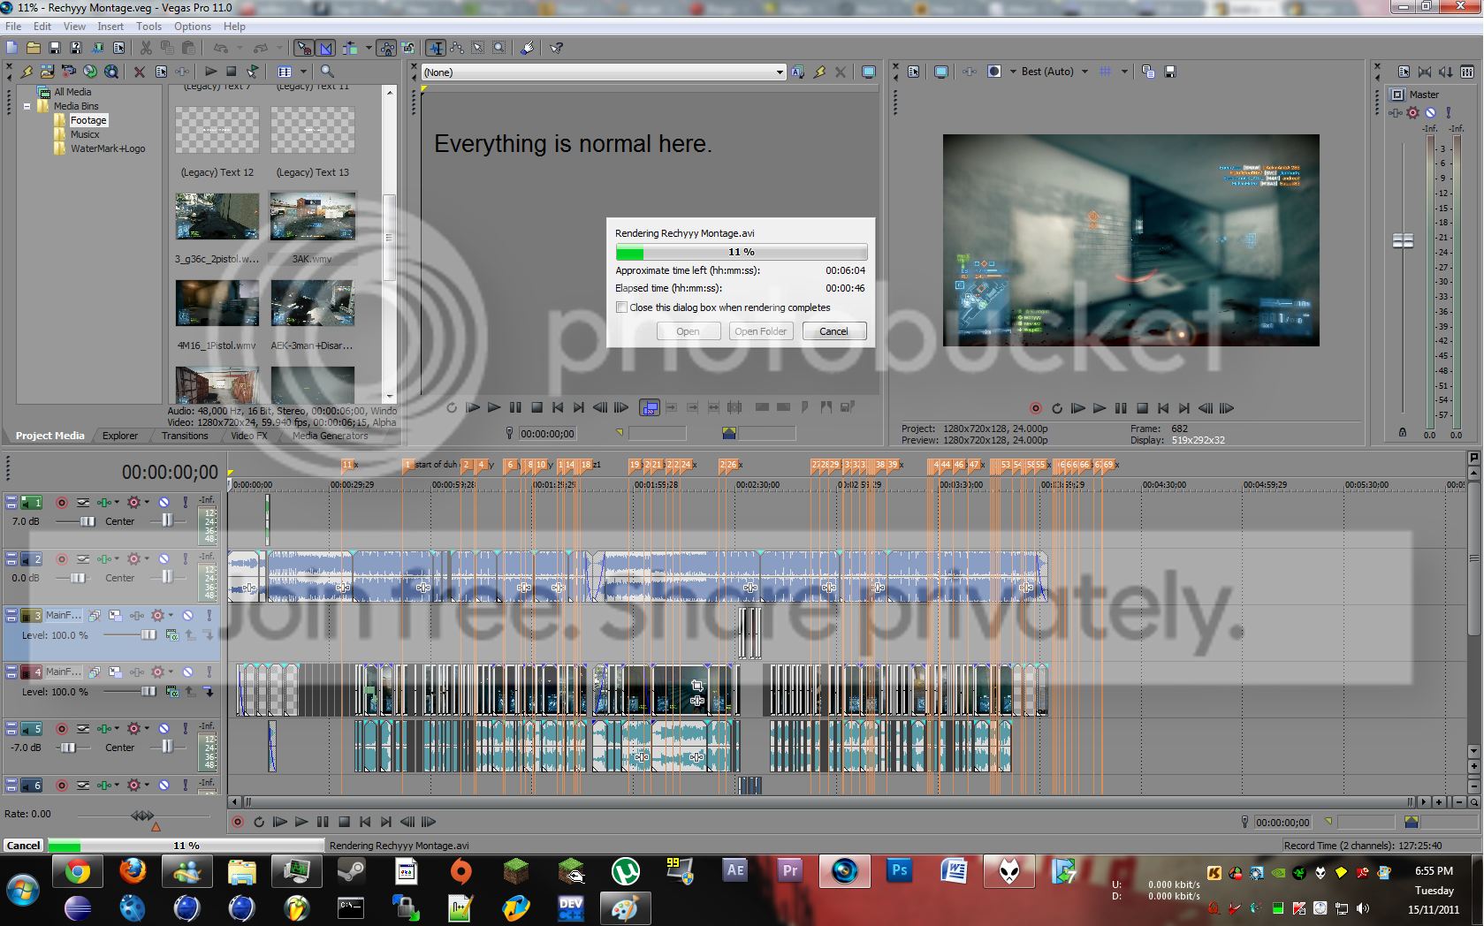Arm track 1 for record
The height and width of the screenshot is (926, 1484).
click(x=62, y=503)
